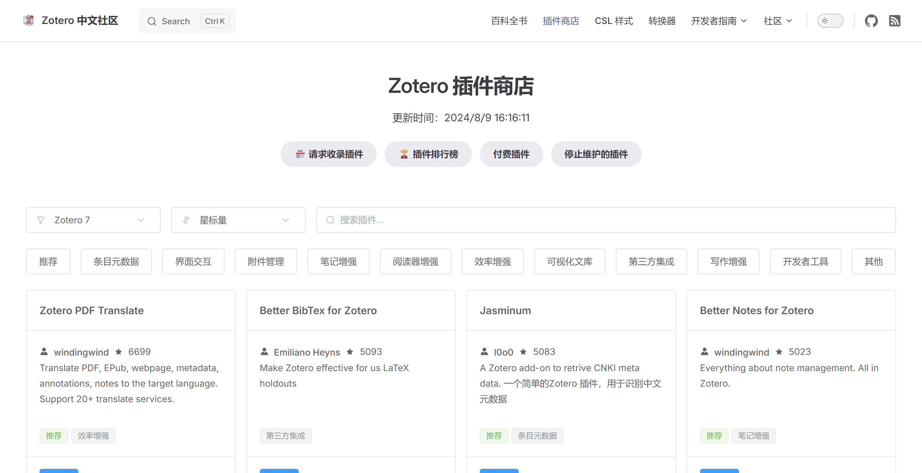Select the 第三方集成 category filter button

651,261
